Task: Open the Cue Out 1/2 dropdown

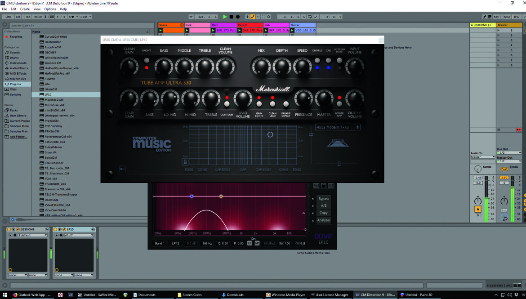Action: (x=509, y=153)
